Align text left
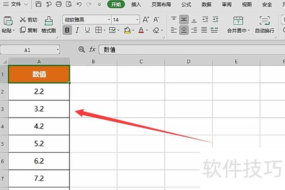 click(x=174, y=30)
